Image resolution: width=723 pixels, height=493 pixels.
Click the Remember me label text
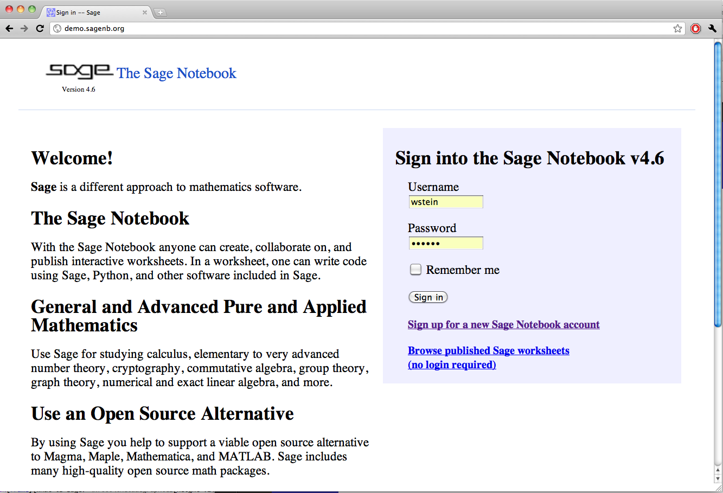click(x=463, y=270)
